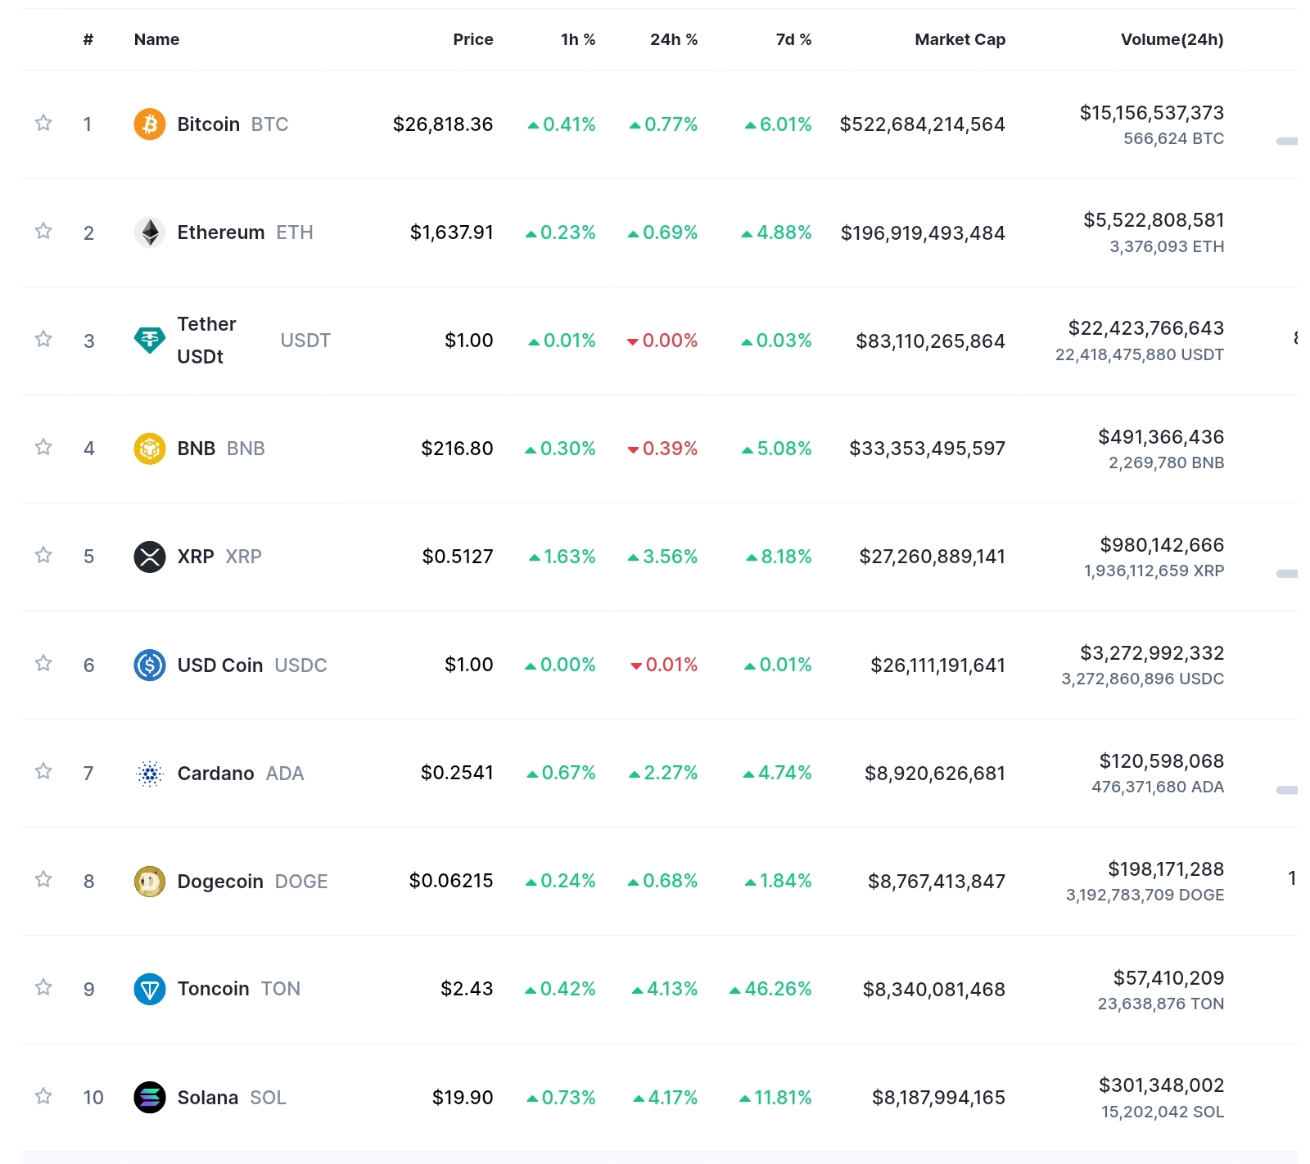
Task: Click the Dogecoin logo icon
Action: (x=150, y=882)
